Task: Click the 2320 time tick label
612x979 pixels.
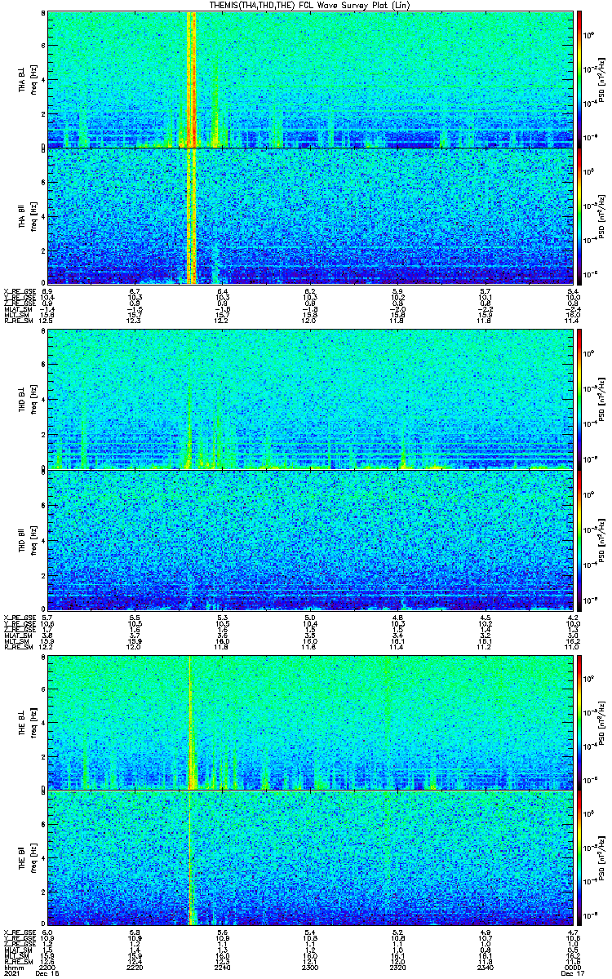Action: [x=398, y=966]
